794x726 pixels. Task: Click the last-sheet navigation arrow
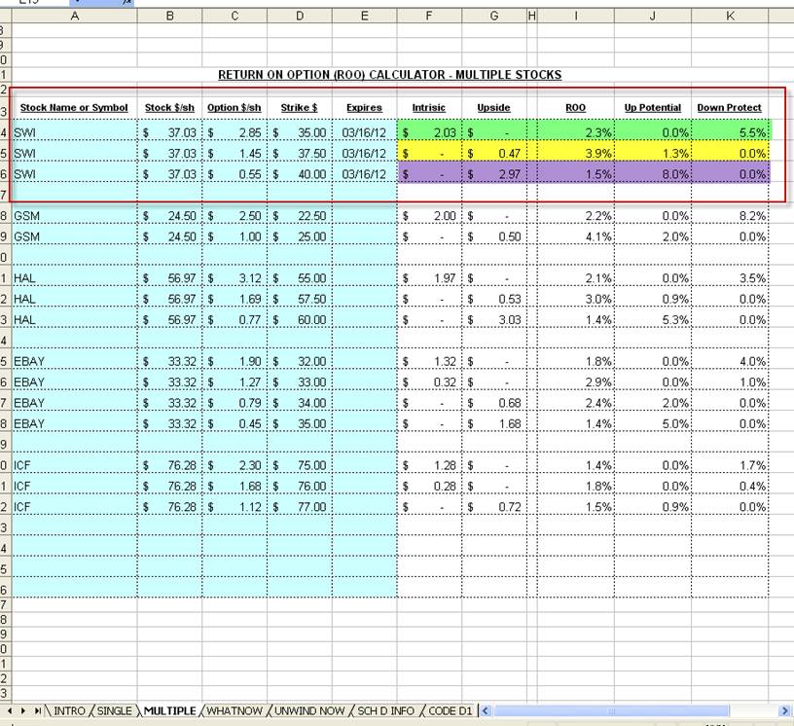(38, 710)
